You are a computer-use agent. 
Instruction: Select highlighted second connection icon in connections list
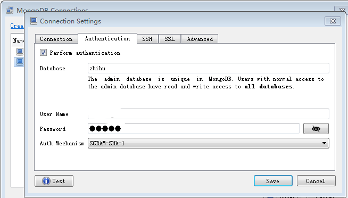pos(20,62)
